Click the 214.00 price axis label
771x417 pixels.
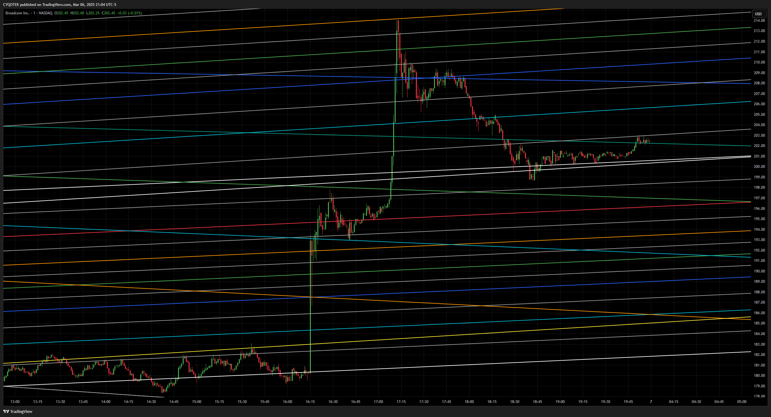point(759,21)
